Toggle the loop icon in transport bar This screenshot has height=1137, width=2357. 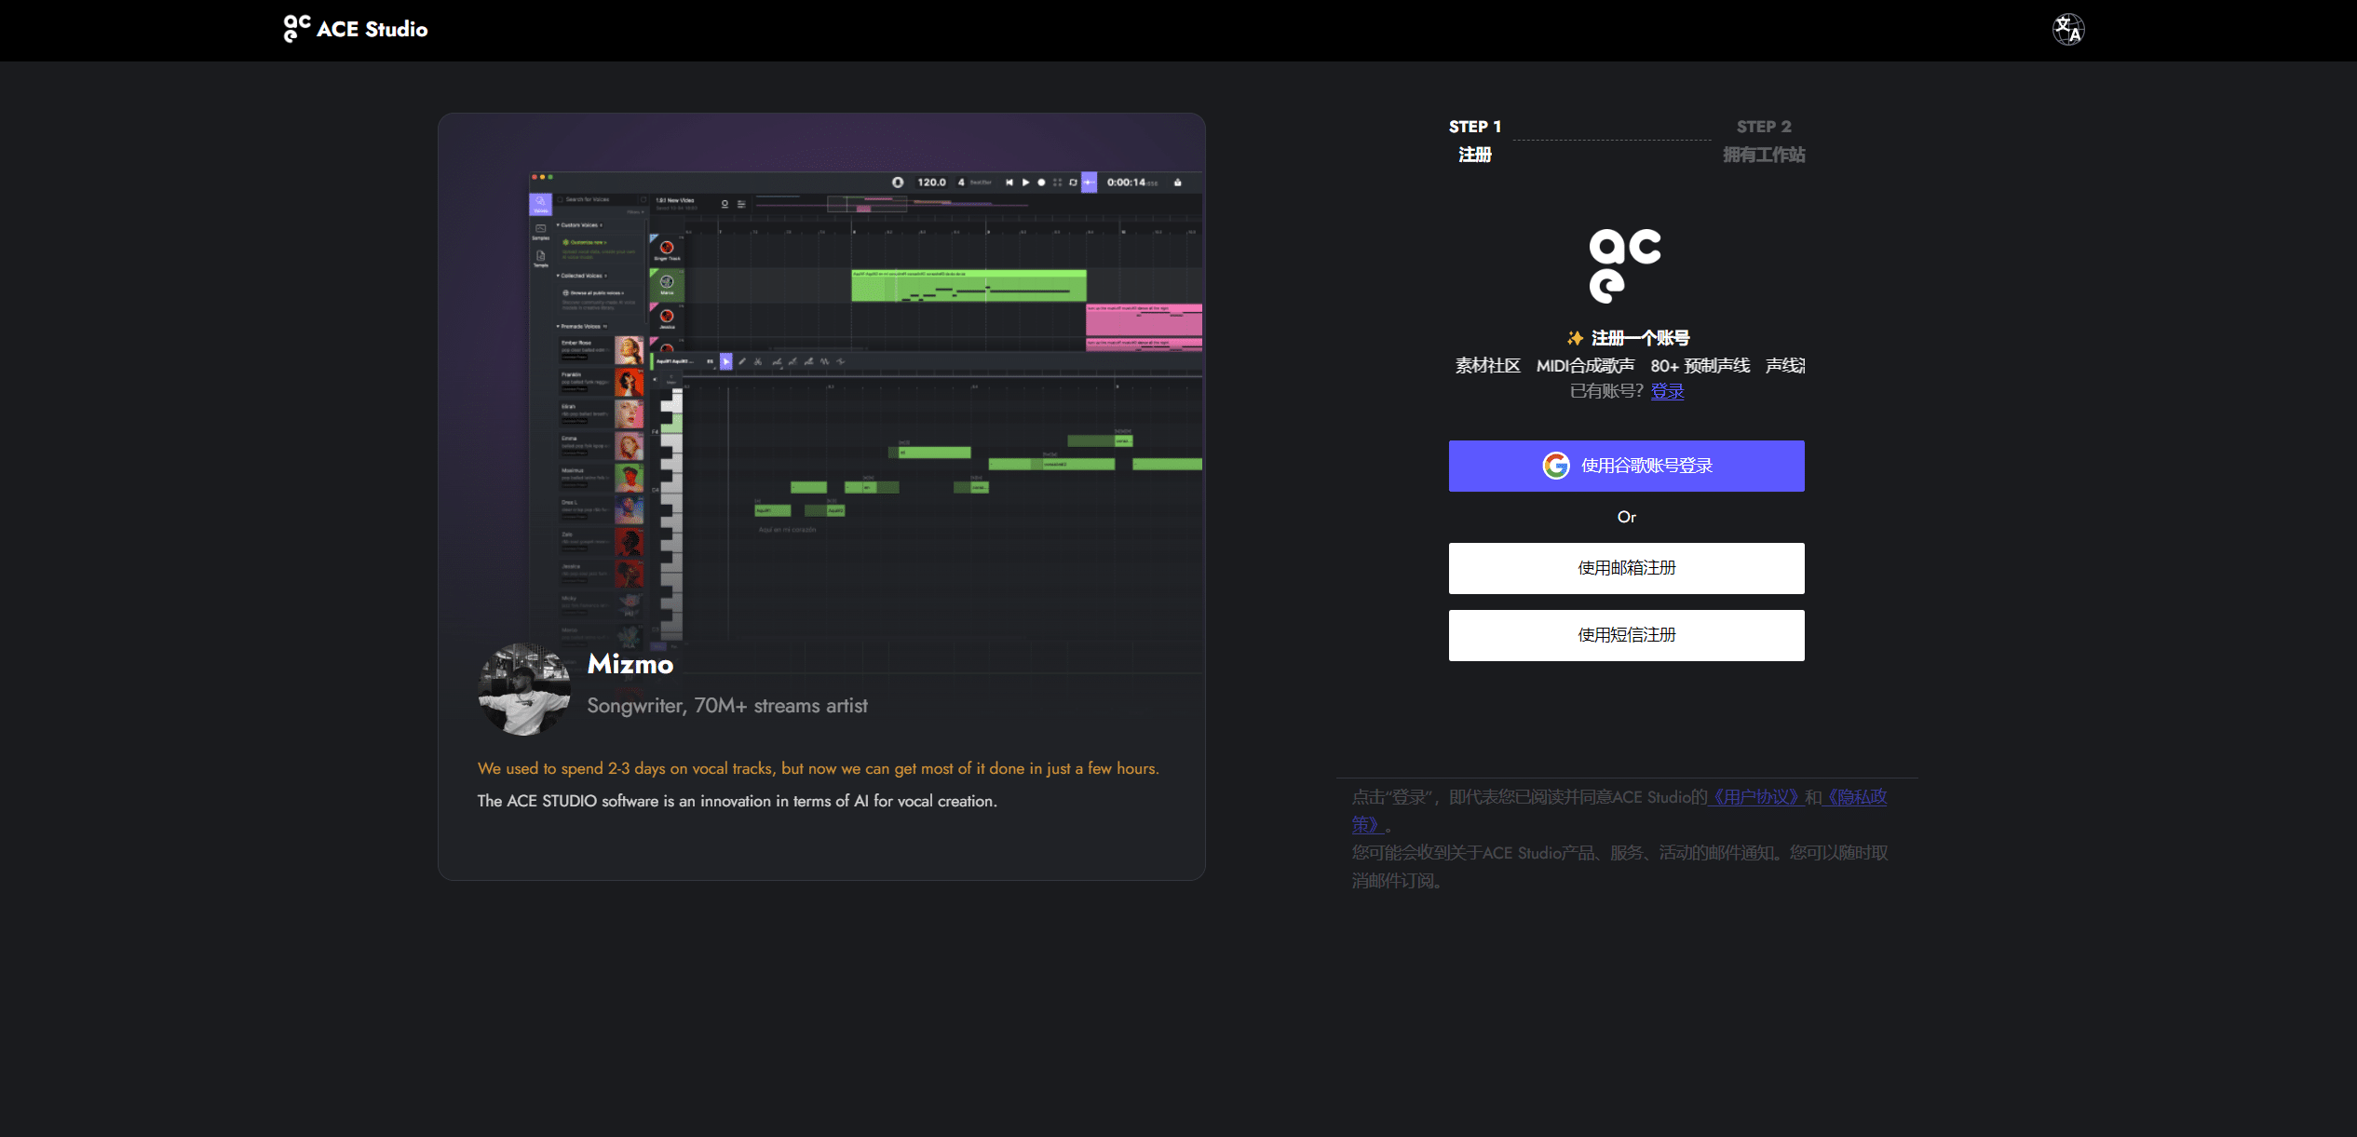[1073, 183]
